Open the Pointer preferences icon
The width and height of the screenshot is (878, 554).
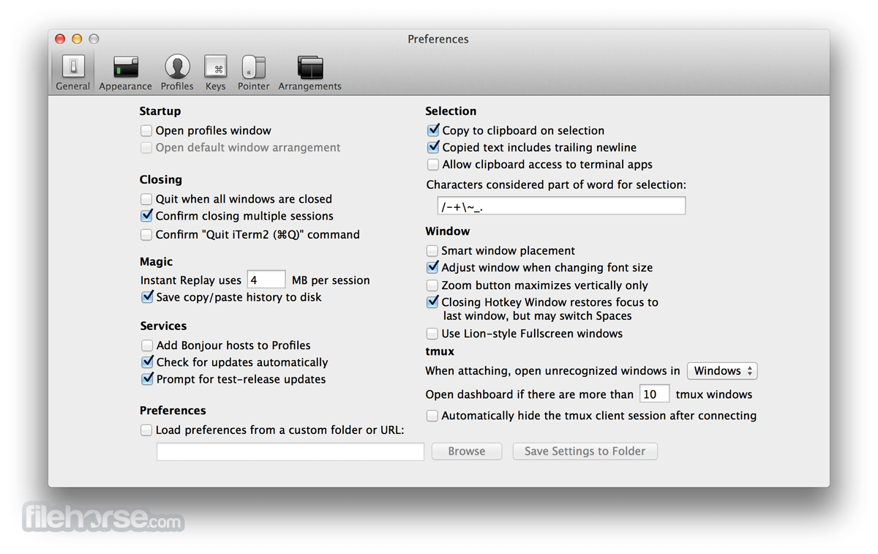click(253, 67)
